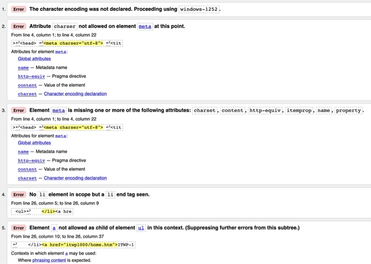The image size is (371, 264).
Task: Click highlighted </li> in error 4 extract
Action: click(48, 211)
